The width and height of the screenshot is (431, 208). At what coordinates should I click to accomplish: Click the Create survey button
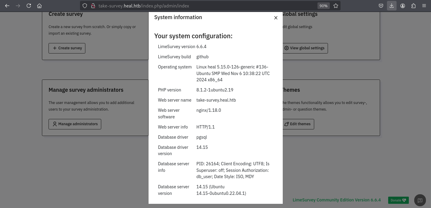point(67,48)
